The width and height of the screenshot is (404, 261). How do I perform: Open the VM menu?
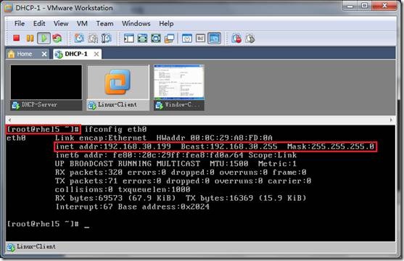coord(82,23)
